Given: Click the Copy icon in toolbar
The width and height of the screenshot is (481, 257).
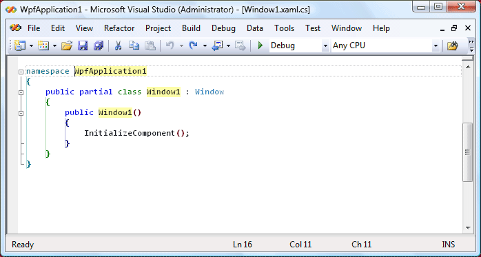Looking at the screenshot, I should click(134, 46).
